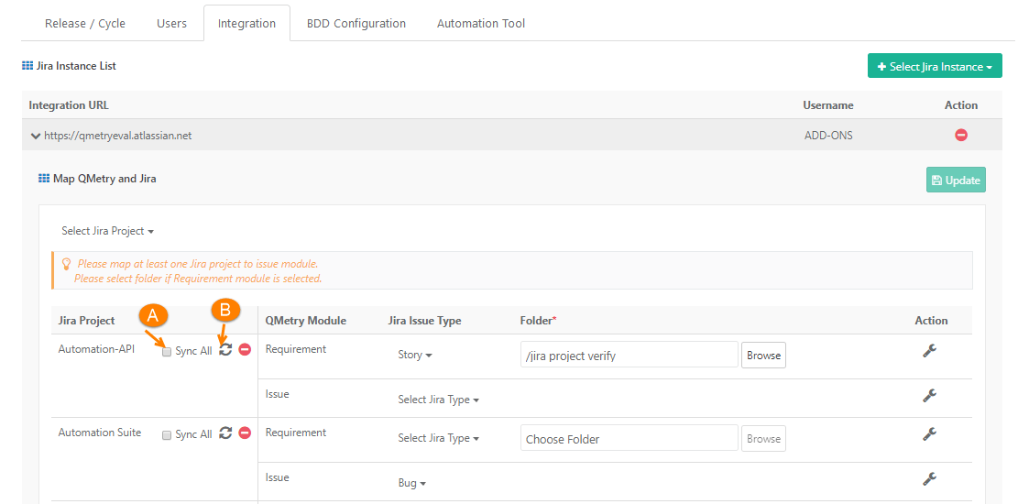Open the Select Jira Project dropdown
The width and height of the screenshot is (1018, 504).
click(x=107, y=231)
